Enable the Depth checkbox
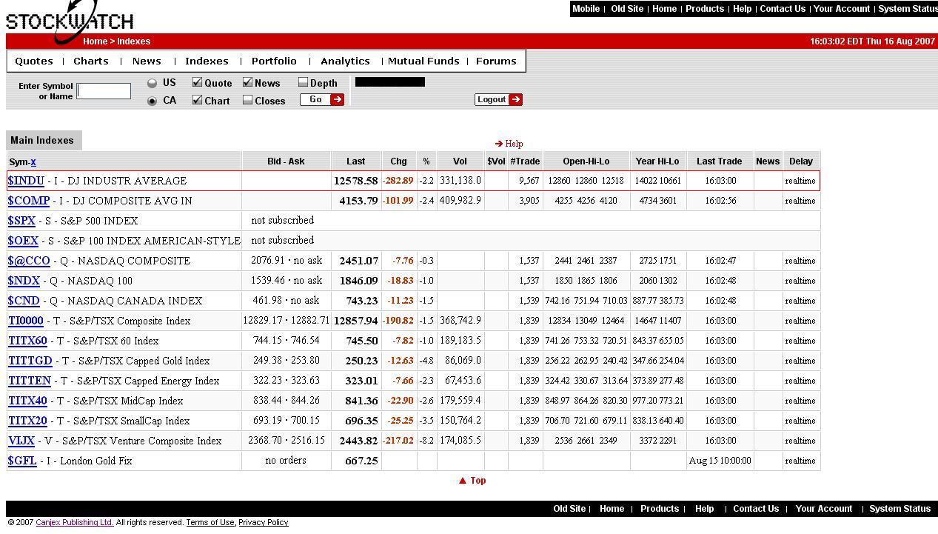The image size is (938, 534). tap(303, 82)
